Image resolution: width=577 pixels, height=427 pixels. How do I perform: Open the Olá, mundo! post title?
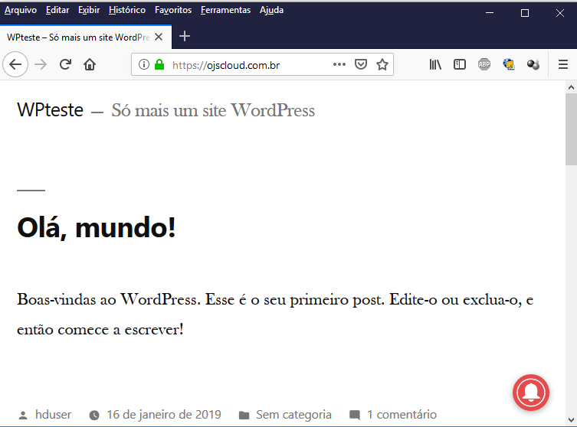pyautogui.click(x=97, y=227)
